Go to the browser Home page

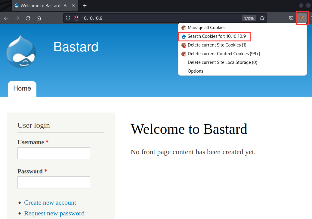click(x=39, y=18)
